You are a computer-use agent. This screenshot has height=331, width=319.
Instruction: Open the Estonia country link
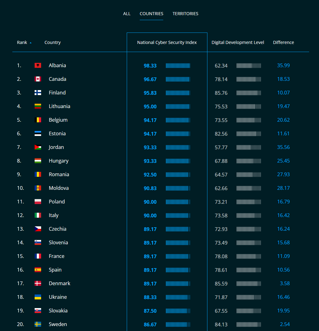(57, 133)
